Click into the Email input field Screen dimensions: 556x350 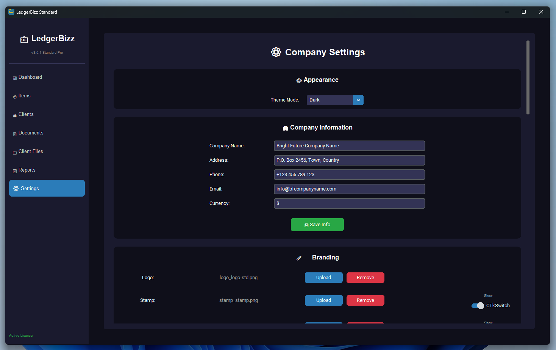point(349,189)
